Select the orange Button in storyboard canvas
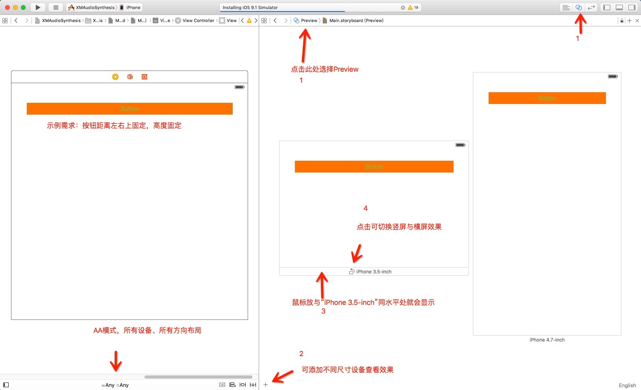The width and height of the screenshot is (641, 390). pos(130,109)
